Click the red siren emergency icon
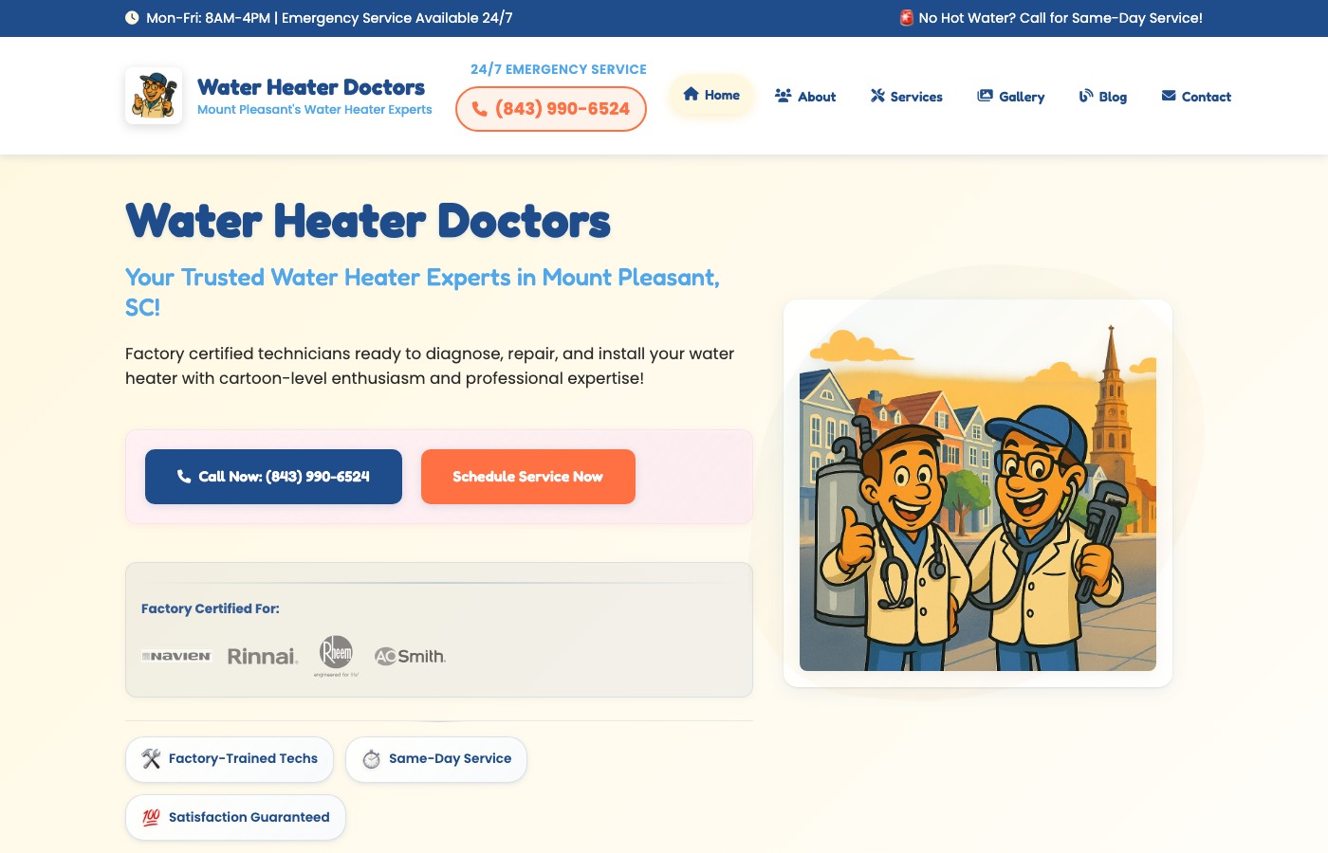This screenshot has height=853, width=1328. point(907,18)
